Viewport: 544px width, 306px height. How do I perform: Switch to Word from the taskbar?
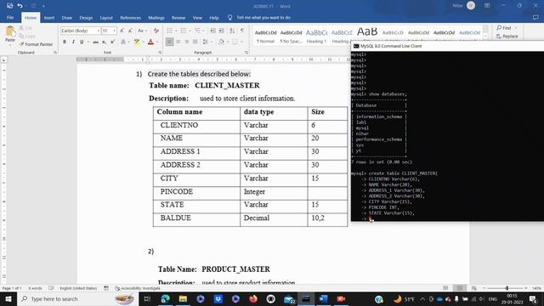(323, 298)
